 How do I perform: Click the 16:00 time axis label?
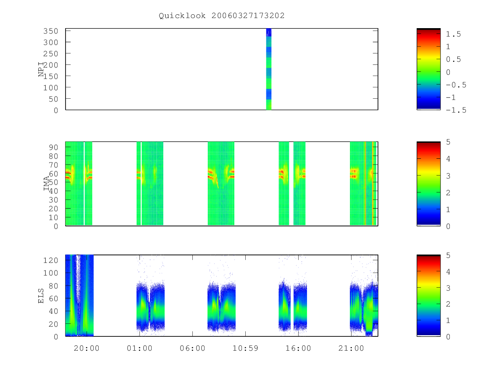(299, 348)
